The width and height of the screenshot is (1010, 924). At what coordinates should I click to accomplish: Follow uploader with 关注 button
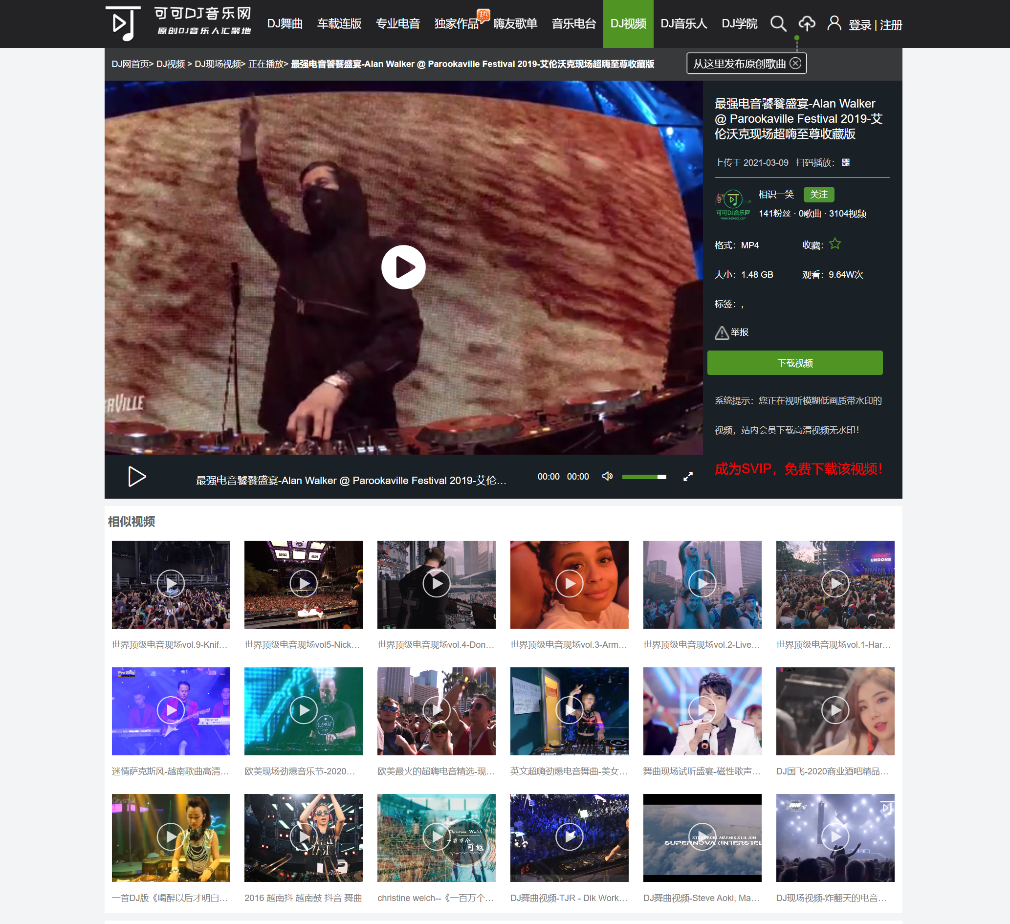click(x=819, y=195)
